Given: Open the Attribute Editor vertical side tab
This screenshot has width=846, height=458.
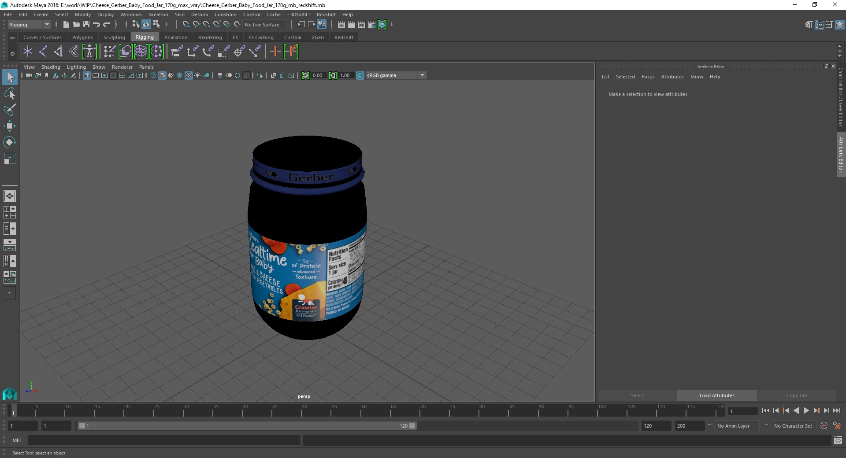Looking at the screenshot, I should click(841, 154).
